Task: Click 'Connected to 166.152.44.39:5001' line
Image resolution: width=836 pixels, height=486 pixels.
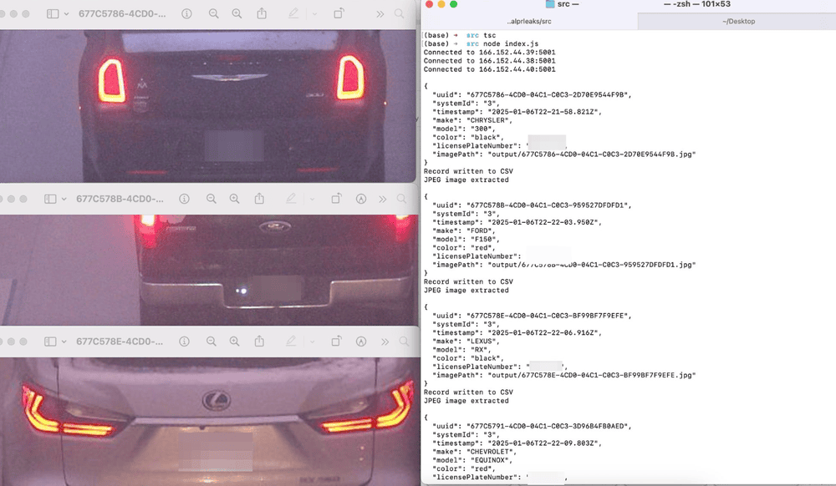Action: (x=489, y=52)
